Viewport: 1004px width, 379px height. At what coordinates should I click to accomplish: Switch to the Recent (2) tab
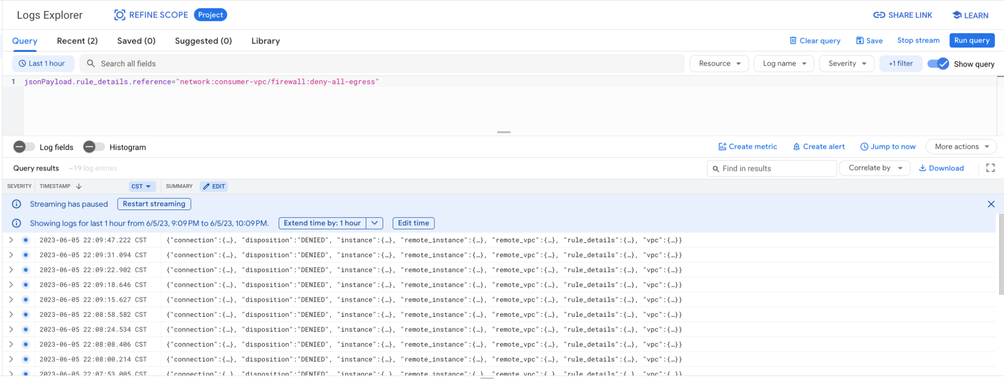[77, 41]
